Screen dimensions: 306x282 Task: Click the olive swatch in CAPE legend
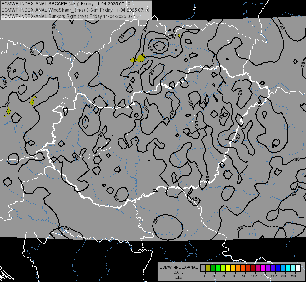208,268
